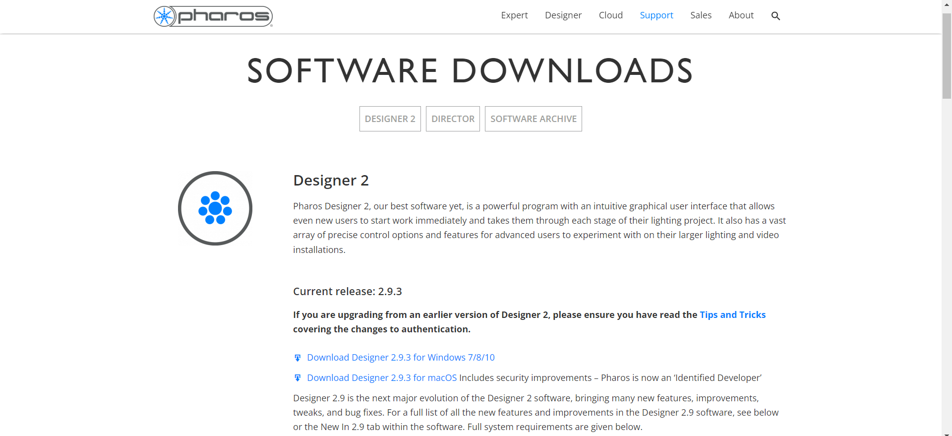Open the Designer navigation menu
952x436 pixels.
pyautogui.click(x=563, y=15)
